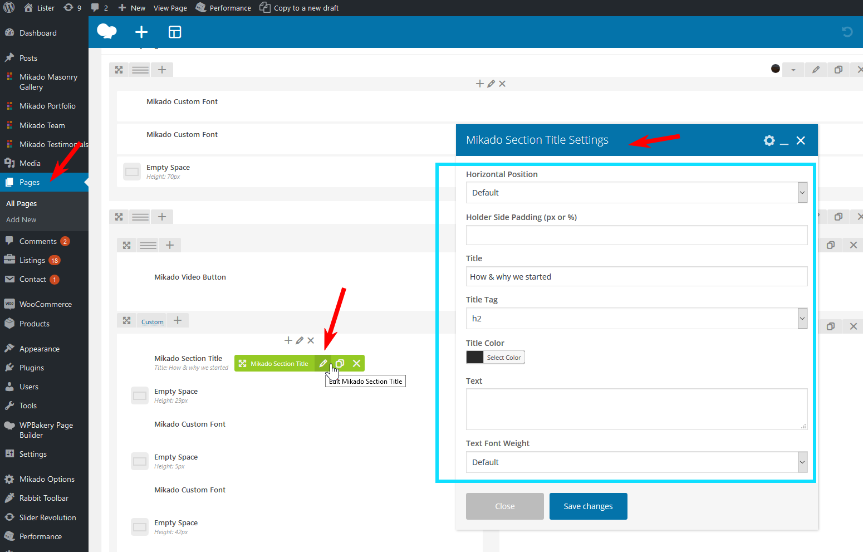Open the Title Tag dropdown
Screen dimensions: 863x552
(x=636, y=319)
